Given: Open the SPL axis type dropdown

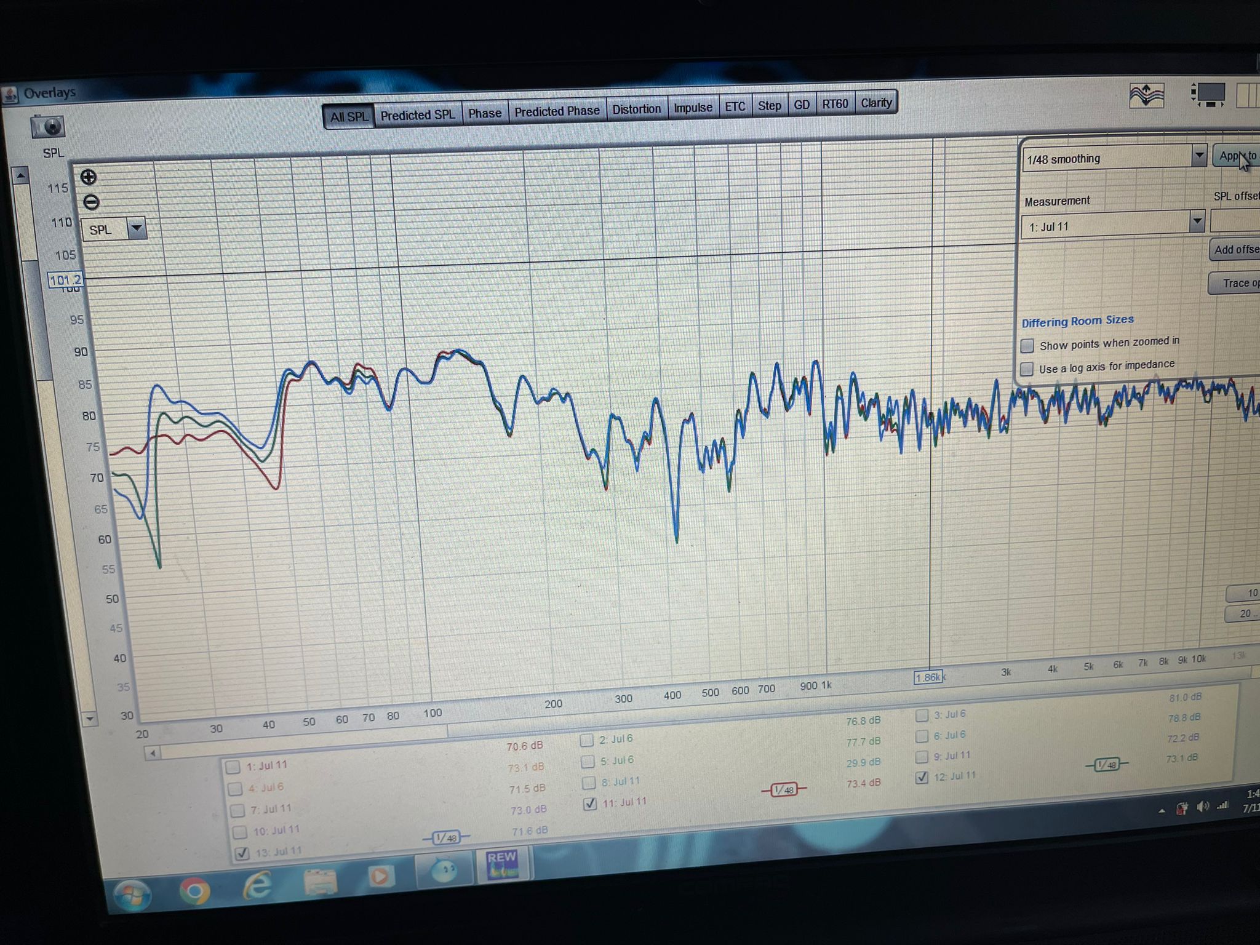Looking at the screenshot, I should (137, 228).
